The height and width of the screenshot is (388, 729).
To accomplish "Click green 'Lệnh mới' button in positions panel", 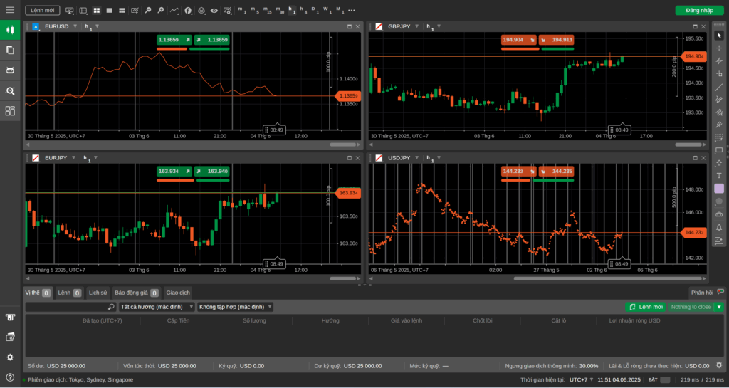I will point(646,307).
